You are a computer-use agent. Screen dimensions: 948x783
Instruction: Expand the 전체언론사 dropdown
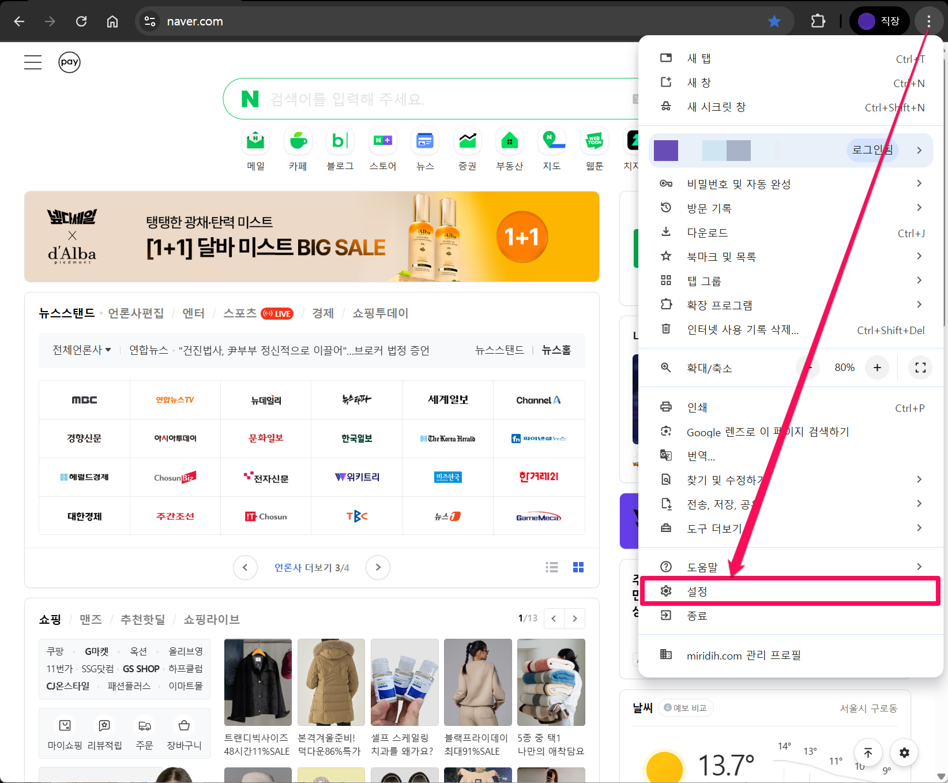tap(82, 350)
